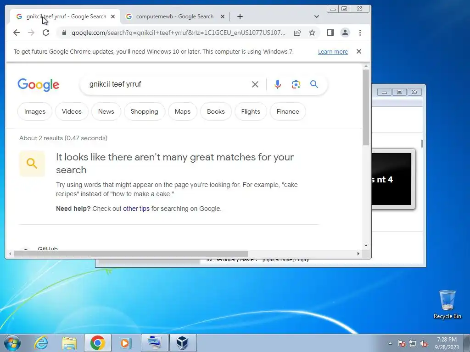Viewport: 470px width, 352px height.
Task: Filter results by Images
Action: [x=35, y=111]
